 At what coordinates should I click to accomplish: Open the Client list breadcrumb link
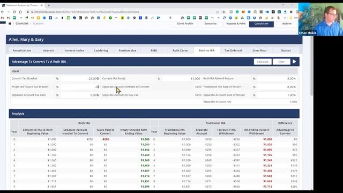pyautogui.click(x=22, y=24)
